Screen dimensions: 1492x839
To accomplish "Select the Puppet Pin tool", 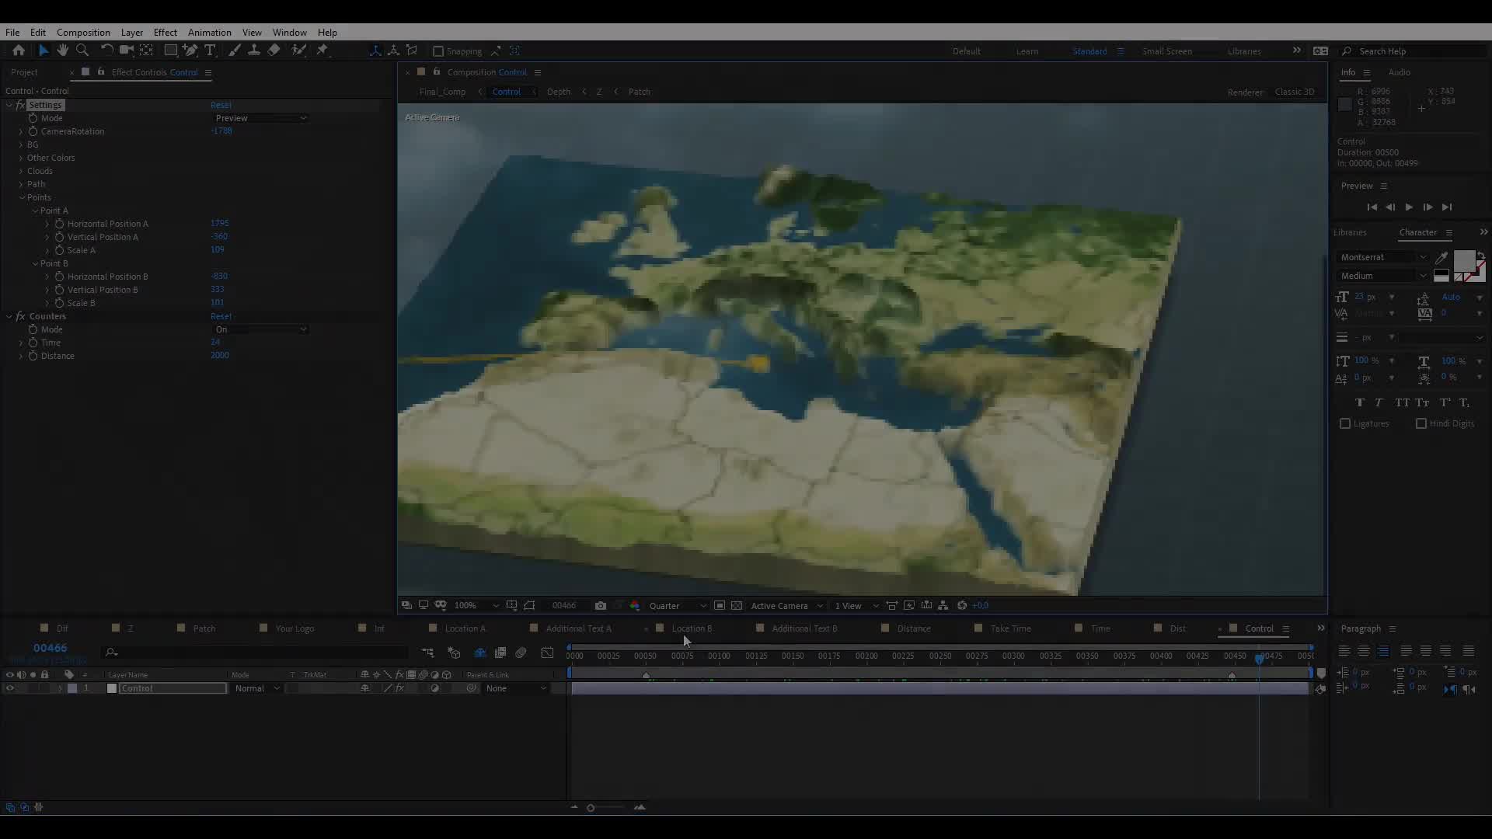I will point(322,50).
